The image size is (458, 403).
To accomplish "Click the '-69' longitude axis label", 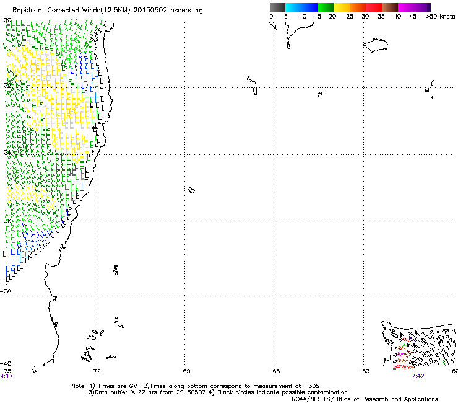I will (x=184, y=371).
